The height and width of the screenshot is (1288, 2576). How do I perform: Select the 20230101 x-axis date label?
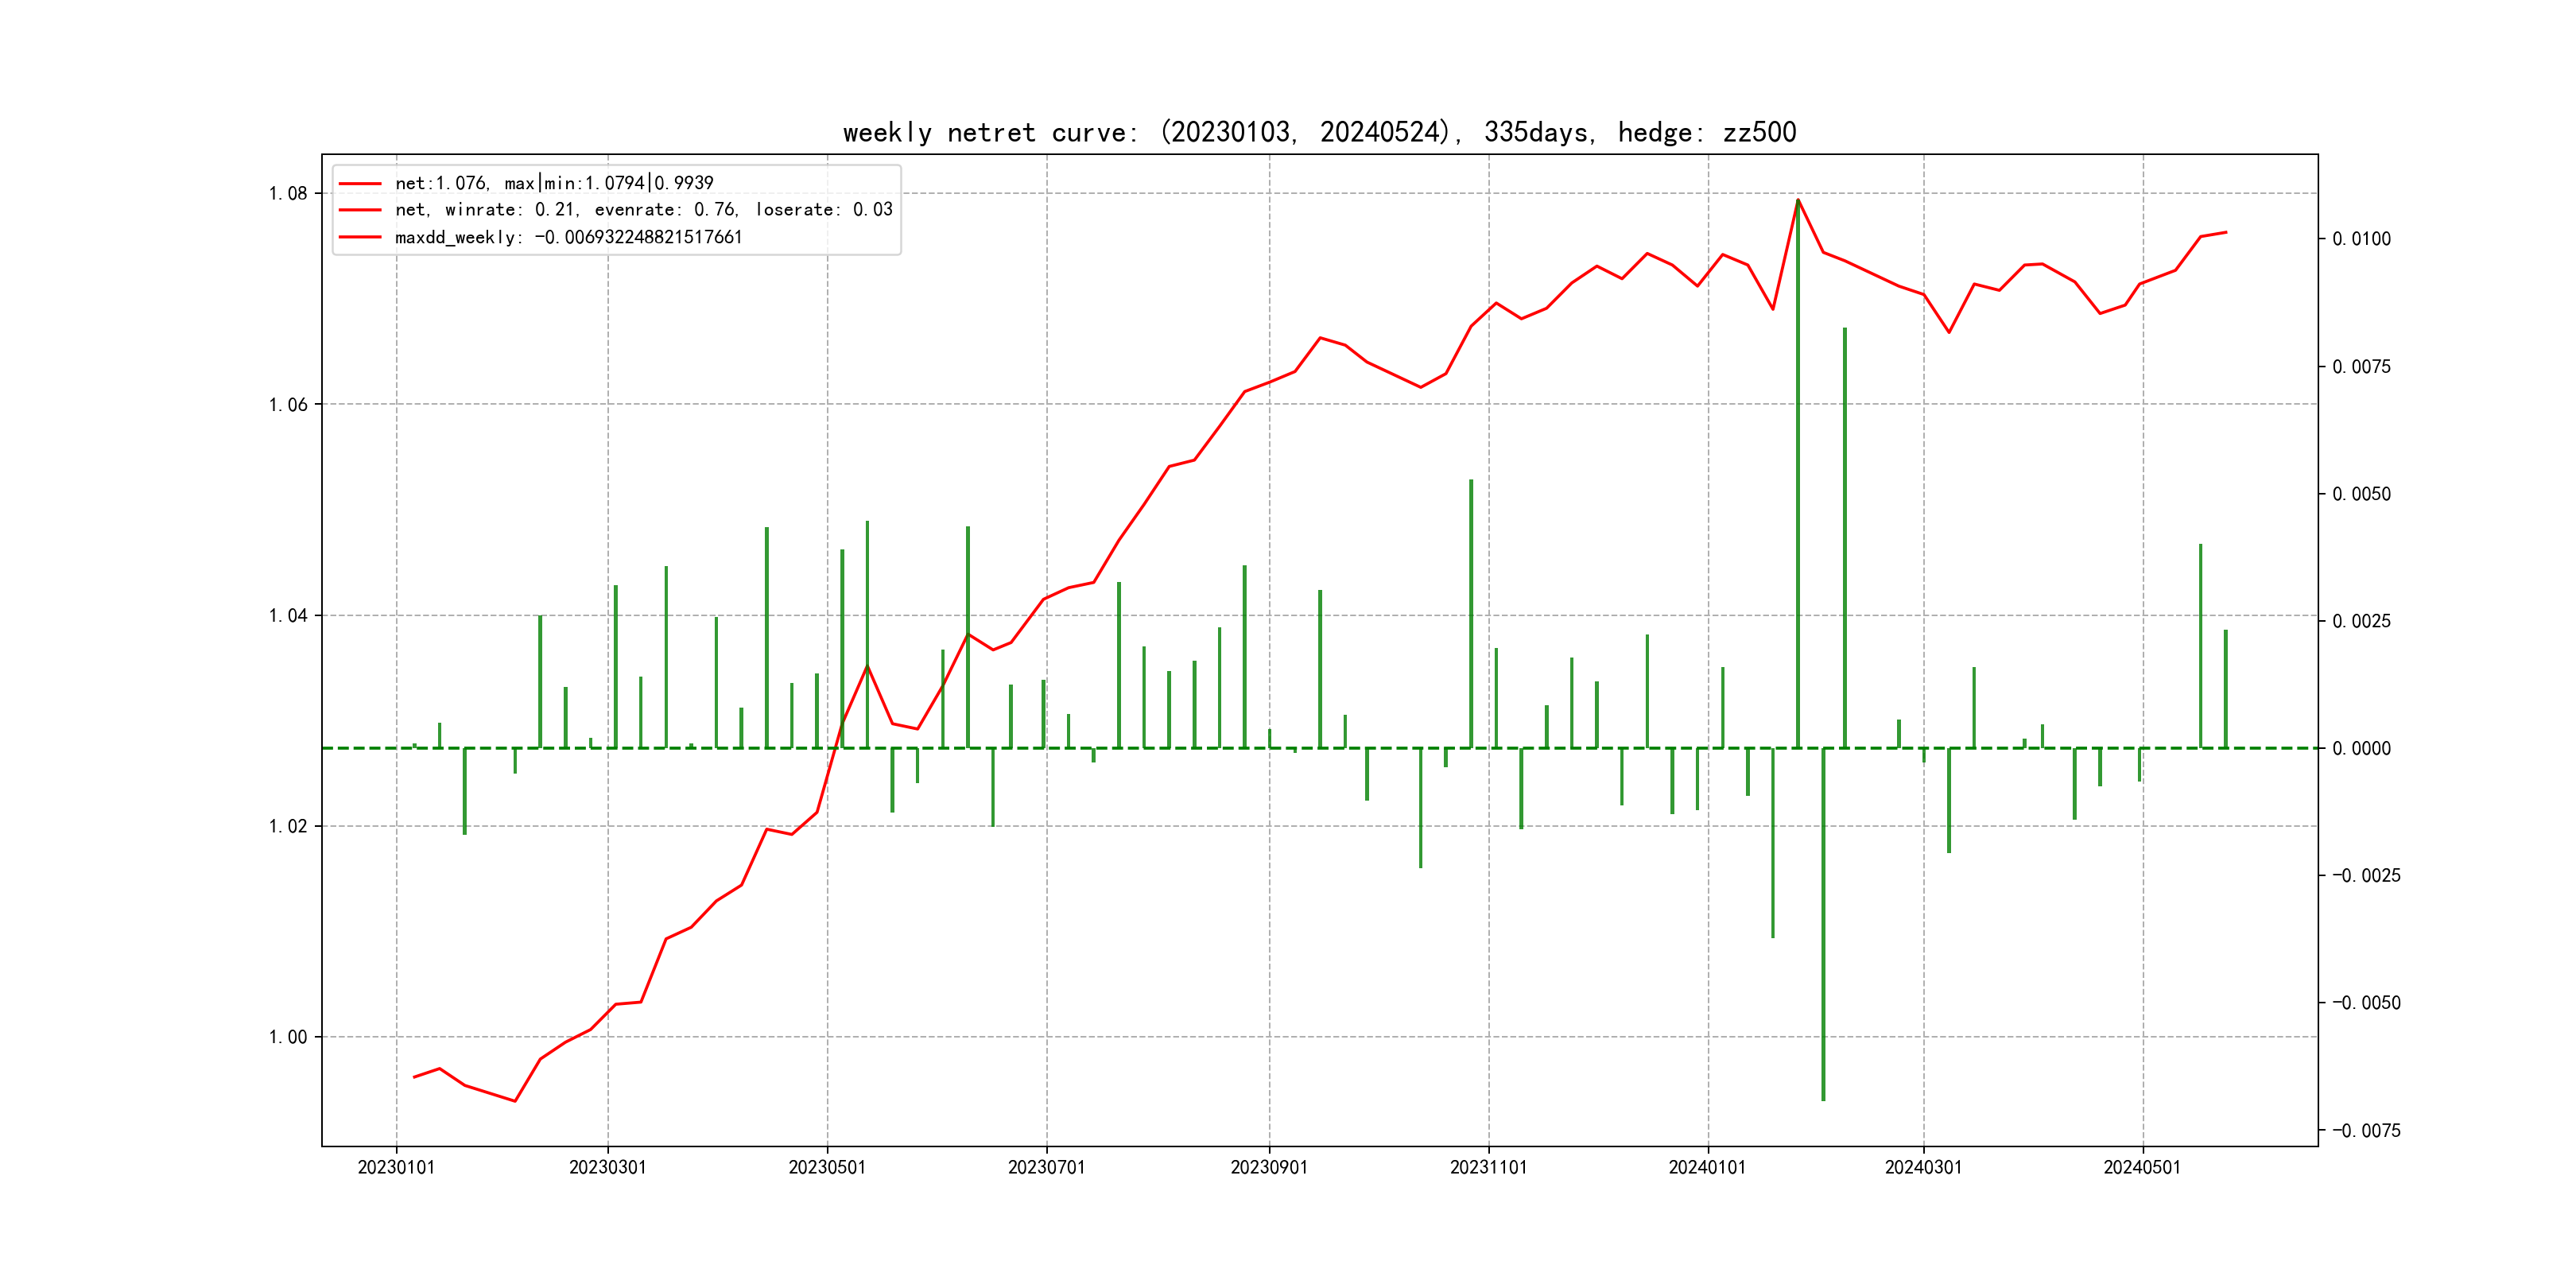click(x=396, y=1168)
